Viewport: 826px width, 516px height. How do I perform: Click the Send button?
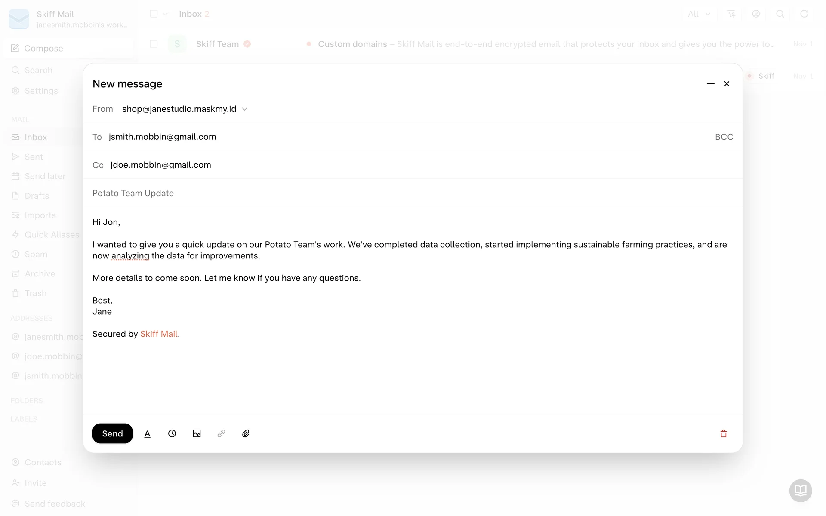point(112,433)
